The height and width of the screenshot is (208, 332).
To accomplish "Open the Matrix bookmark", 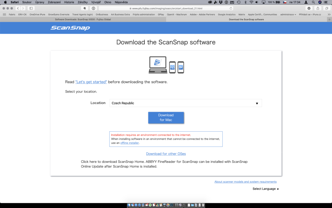I will tap(242, 14).
